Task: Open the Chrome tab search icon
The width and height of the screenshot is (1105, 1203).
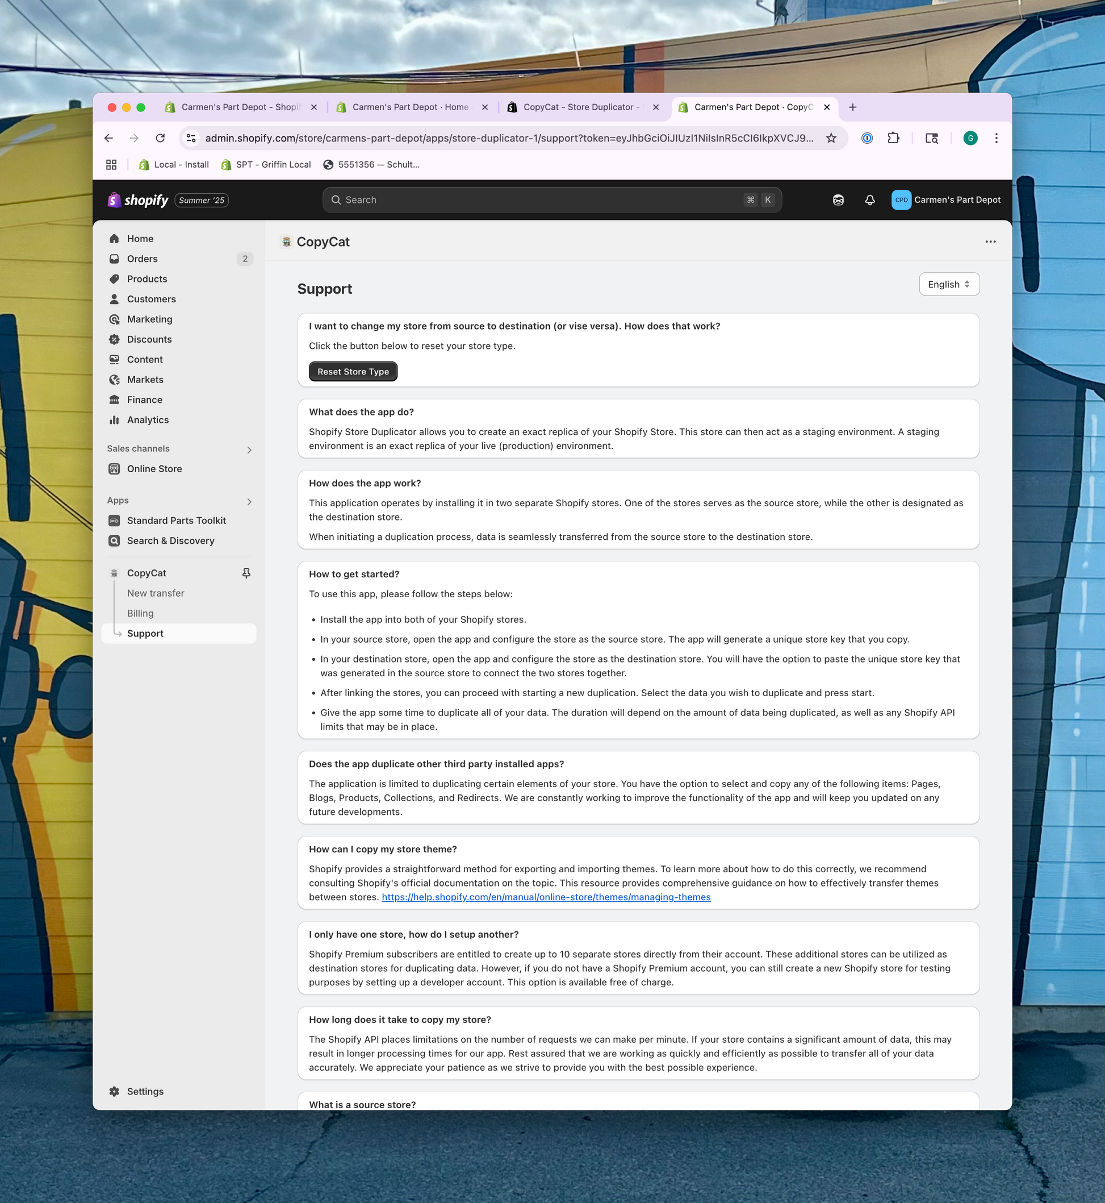Action: click(x=932, y=138)
